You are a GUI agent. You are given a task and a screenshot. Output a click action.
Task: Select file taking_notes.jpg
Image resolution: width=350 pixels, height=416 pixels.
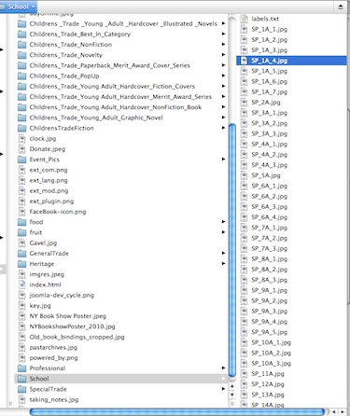pos(54,400)
